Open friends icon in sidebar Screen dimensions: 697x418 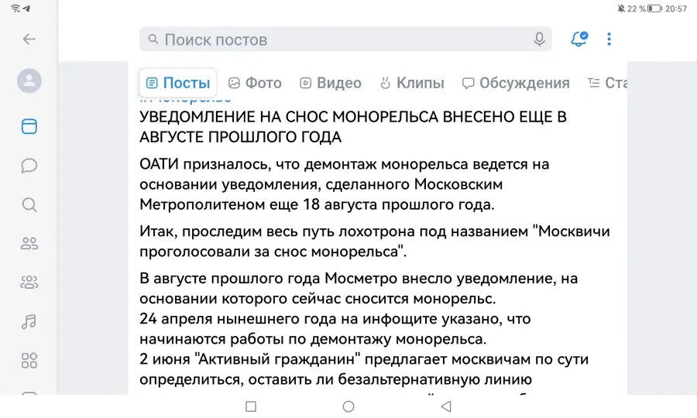coord(29,243)
